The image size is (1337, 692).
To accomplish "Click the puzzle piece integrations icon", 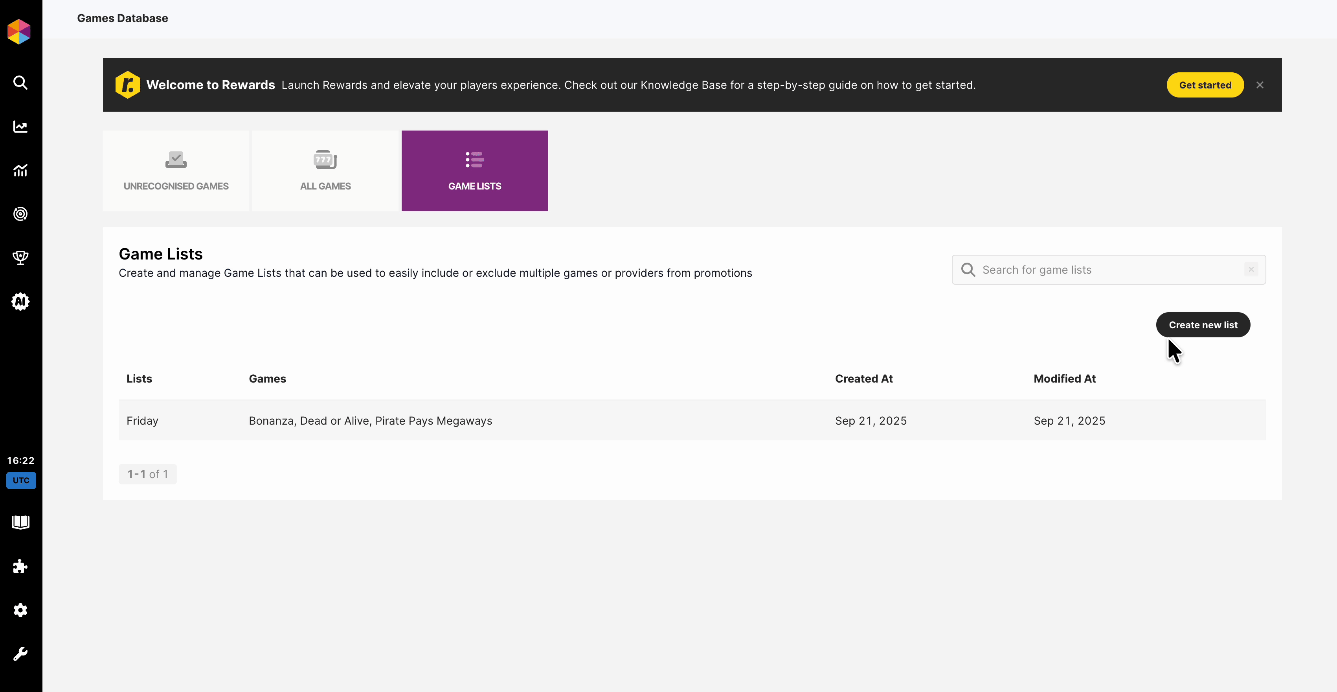I will coord(20,566).
